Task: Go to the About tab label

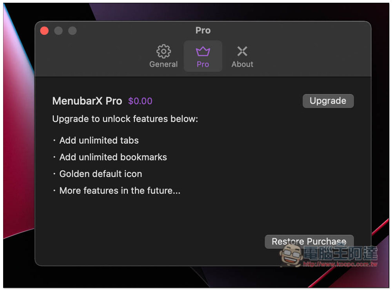Action: pyautogui.click(x=242, y=64)
